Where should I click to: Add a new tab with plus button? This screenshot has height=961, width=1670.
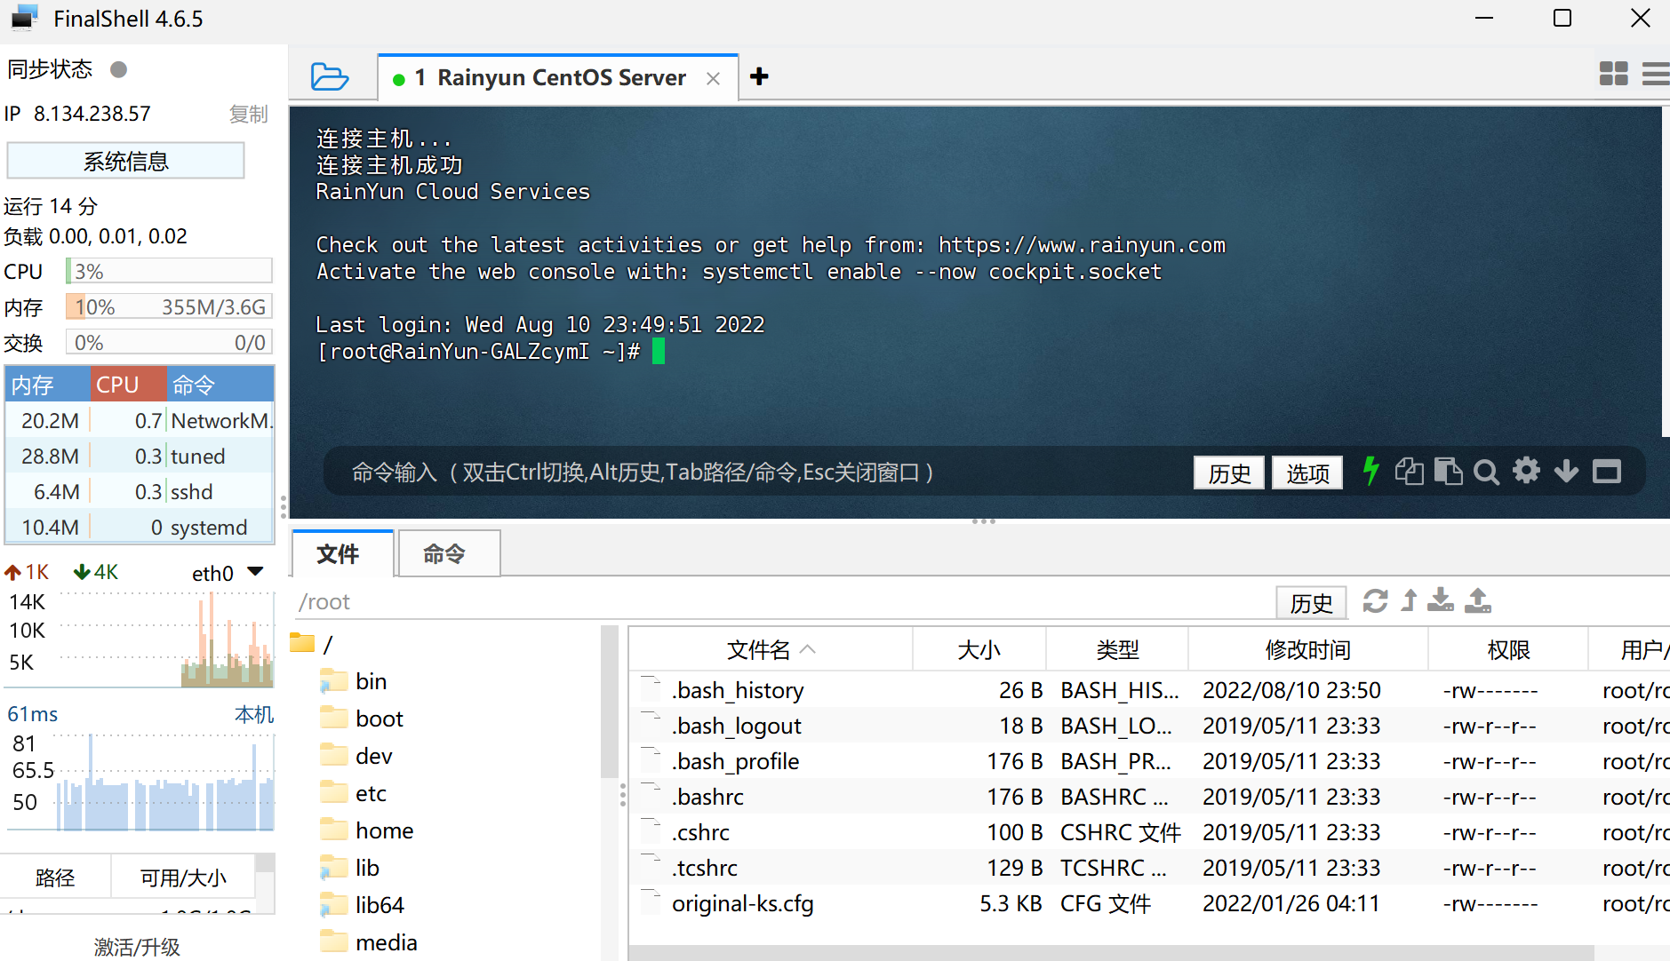(x=759, y=77)
